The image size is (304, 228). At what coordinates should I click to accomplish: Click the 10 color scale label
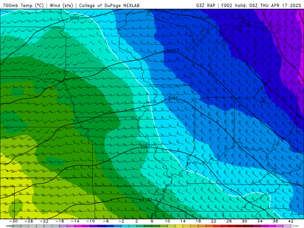pyautogui.click(x=168, y=221)
